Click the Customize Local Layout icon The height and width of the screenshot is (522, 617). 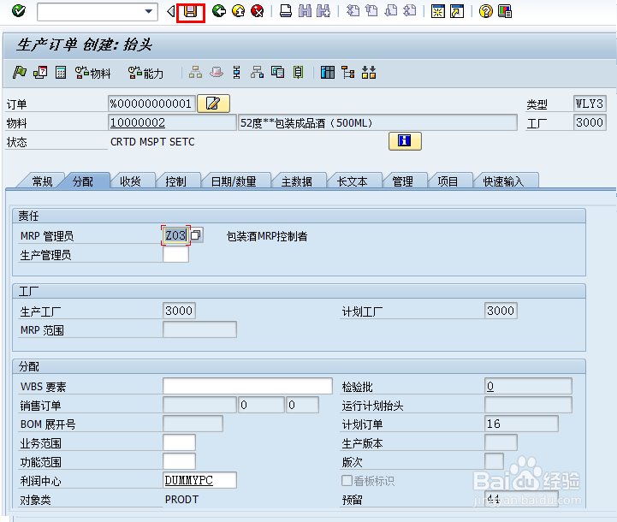tap(504, 11)
